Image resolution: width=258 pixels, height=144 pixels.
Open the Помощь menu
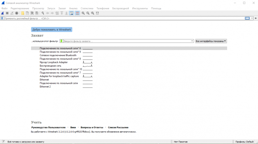coord(156,8)
